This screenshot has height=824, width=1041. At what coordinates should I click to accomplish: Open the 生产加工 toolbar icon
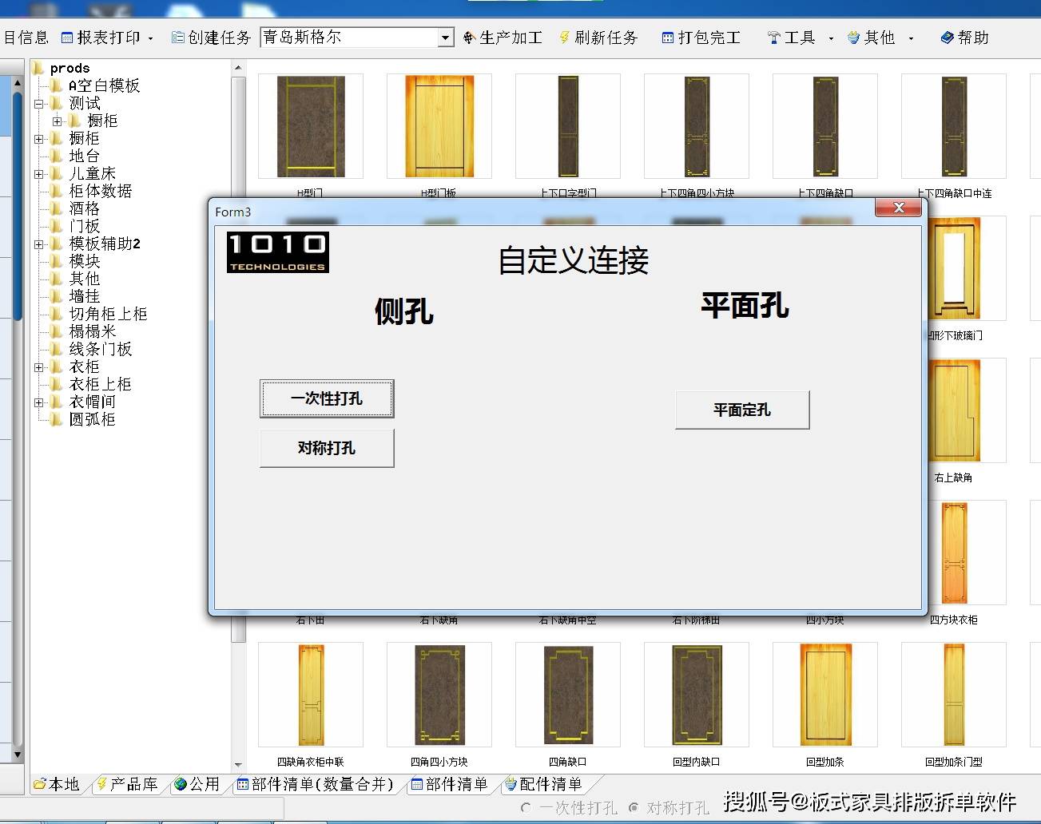(469, 38)
